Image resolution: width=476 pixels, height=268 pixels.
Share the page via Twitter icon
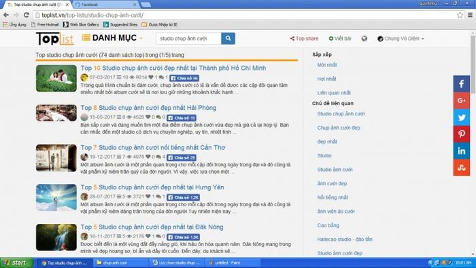[x=462, y=117]
